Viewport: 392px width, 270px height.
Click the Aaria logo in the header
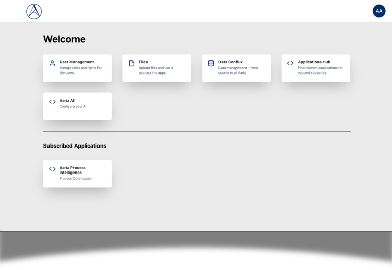34,12
